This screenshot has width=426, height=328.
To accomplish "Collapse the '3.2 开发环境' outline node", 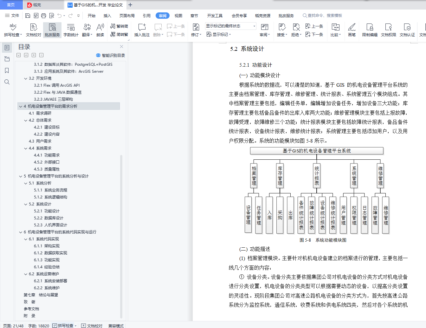I will pos(26,78).
